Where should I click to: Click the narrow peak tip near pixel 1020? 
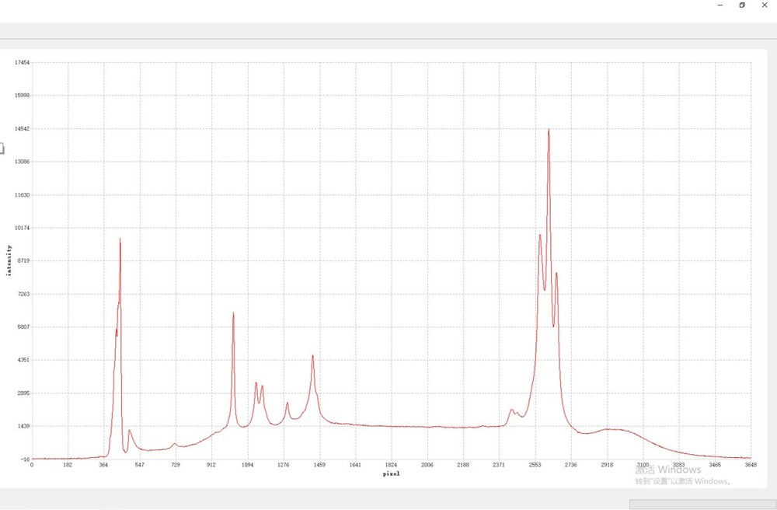click(233, 314)
